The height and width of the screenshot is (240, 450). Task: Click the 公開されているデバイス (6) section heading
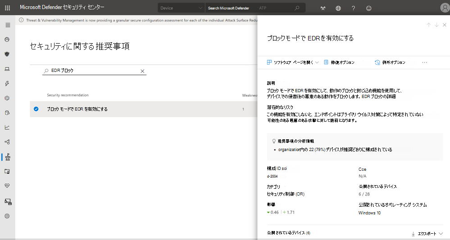(x=288, y=233)
